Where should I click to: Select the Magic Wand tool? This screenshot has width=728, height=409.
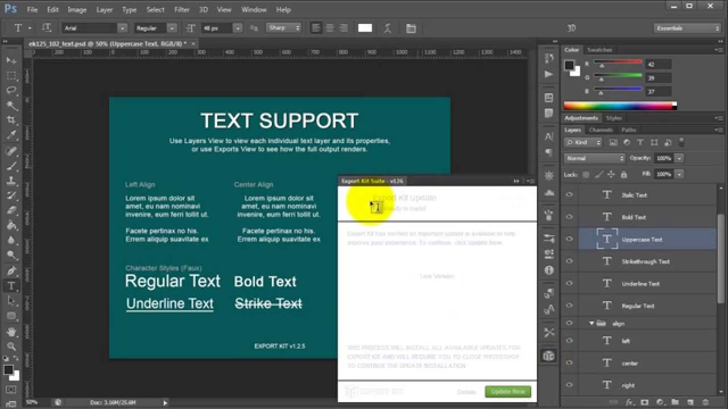point(11,106)
